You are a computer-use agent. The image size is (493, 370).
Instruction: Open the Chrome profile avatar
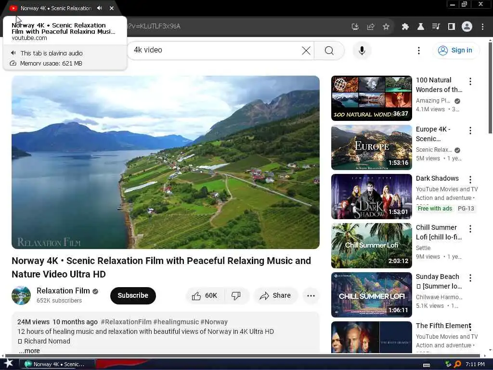[x=467, y=27]
